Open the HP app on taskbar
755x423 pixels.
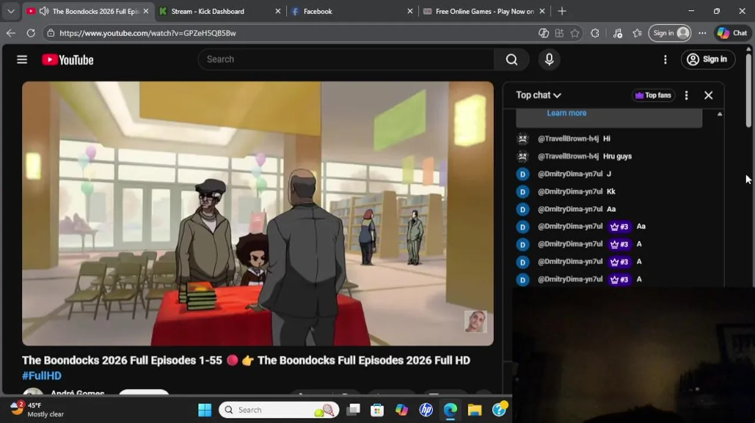coord(426,409)
